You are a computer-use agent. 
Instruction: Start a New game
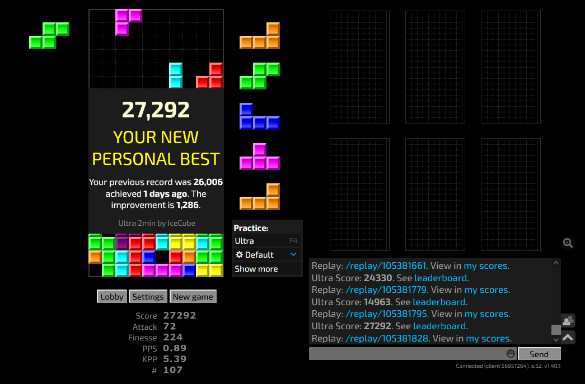pyautogui.click(x=193, y=297)
